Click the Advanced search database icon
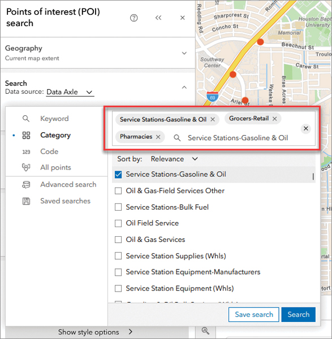Screen dimensions: 332x339 click(26, 185)
